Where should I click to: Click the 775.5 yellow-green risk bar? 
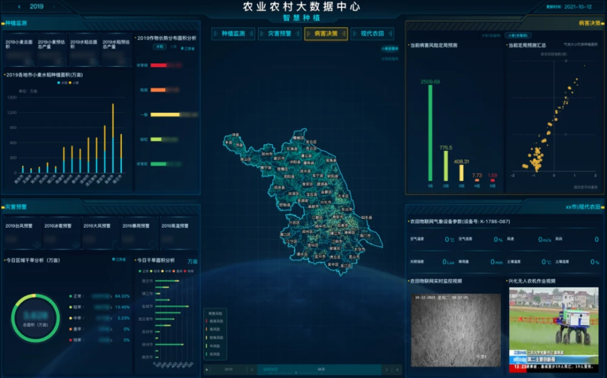(x=446, y=166)
